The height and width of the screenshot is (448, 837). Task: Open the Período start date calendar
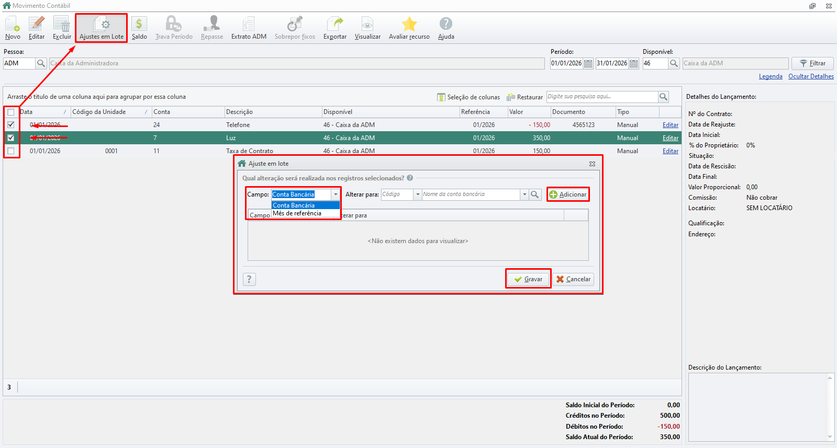(x=588, y=63)
